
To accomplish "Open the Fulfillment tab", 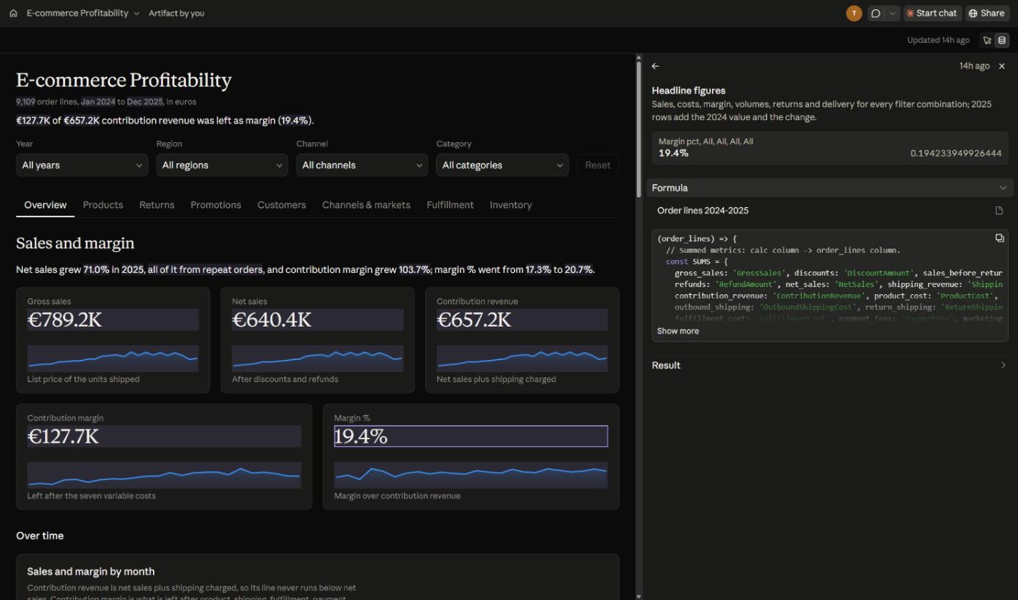I will [450, 205].
